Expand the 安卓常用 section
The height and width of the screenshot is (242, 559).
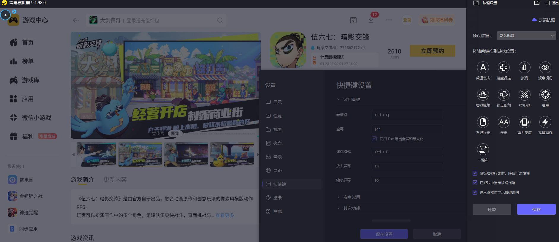click(x=349, y=197)
